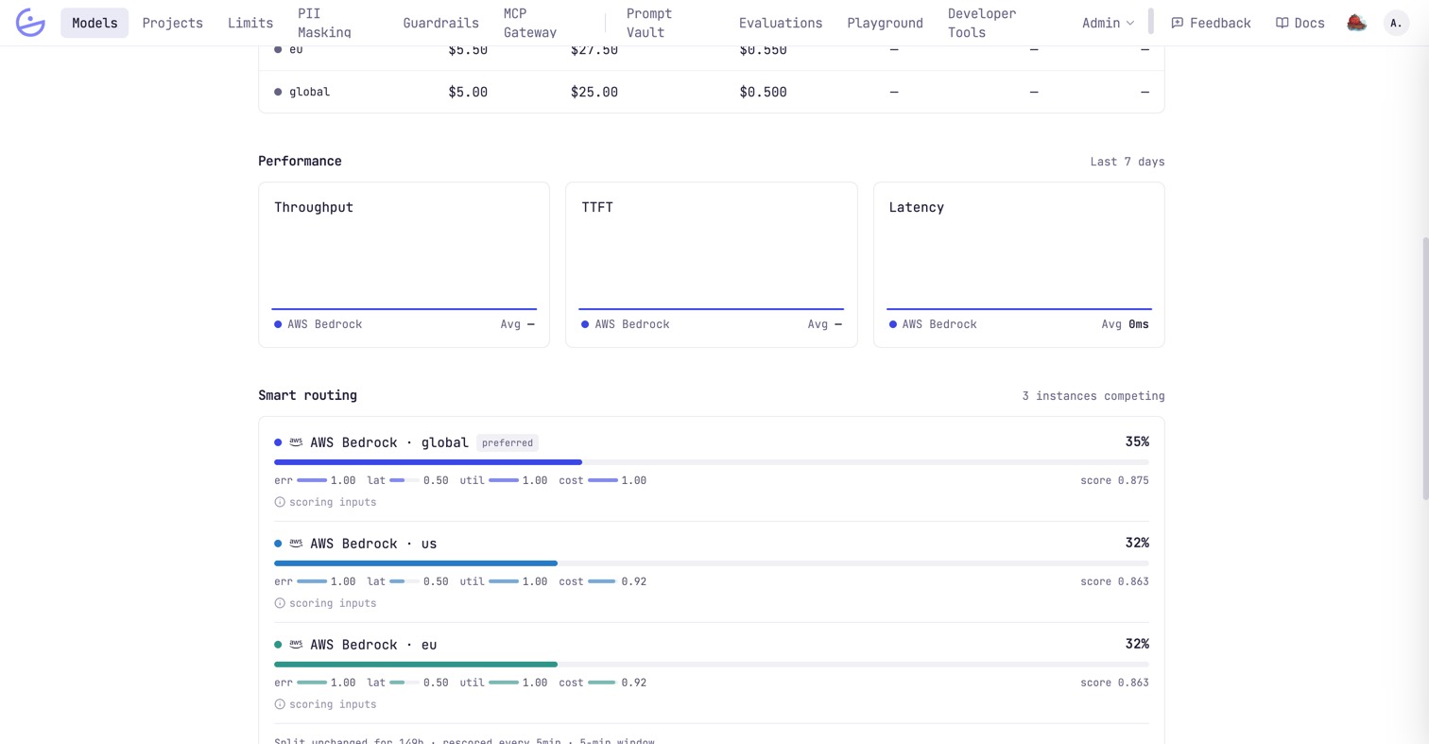
Task: Open Developer Tools
Action: tap(982, 23)
